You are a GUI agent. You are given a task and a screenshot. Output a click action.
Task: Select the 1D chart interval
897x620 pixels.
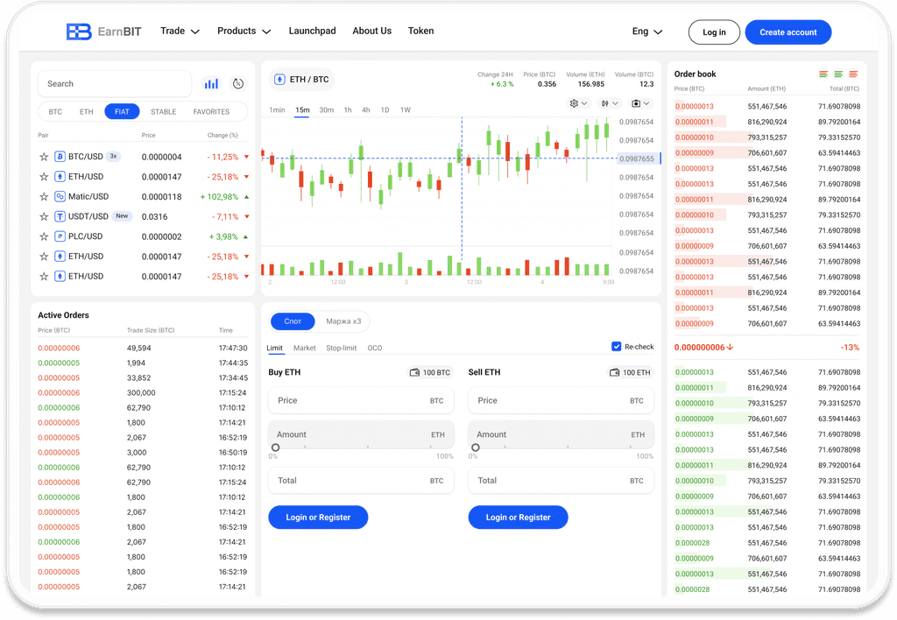(x=385, y=109)
